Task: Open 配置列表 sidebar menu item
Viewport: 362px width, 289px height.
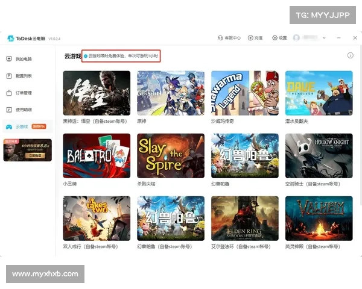Action: [28, 76]
